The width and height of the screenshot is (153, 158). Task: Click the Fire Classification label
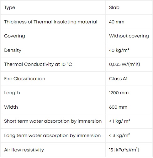click(25, 79)
